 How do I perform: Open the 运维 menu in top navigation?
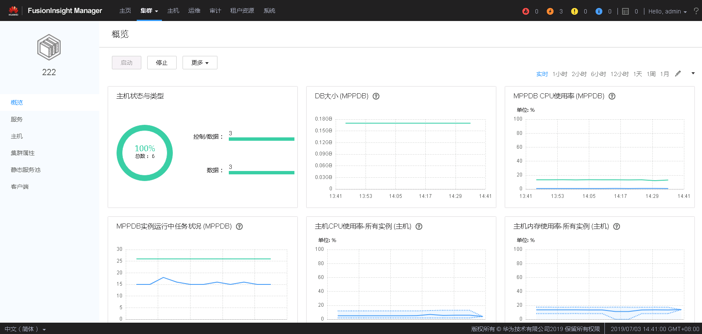194,11
